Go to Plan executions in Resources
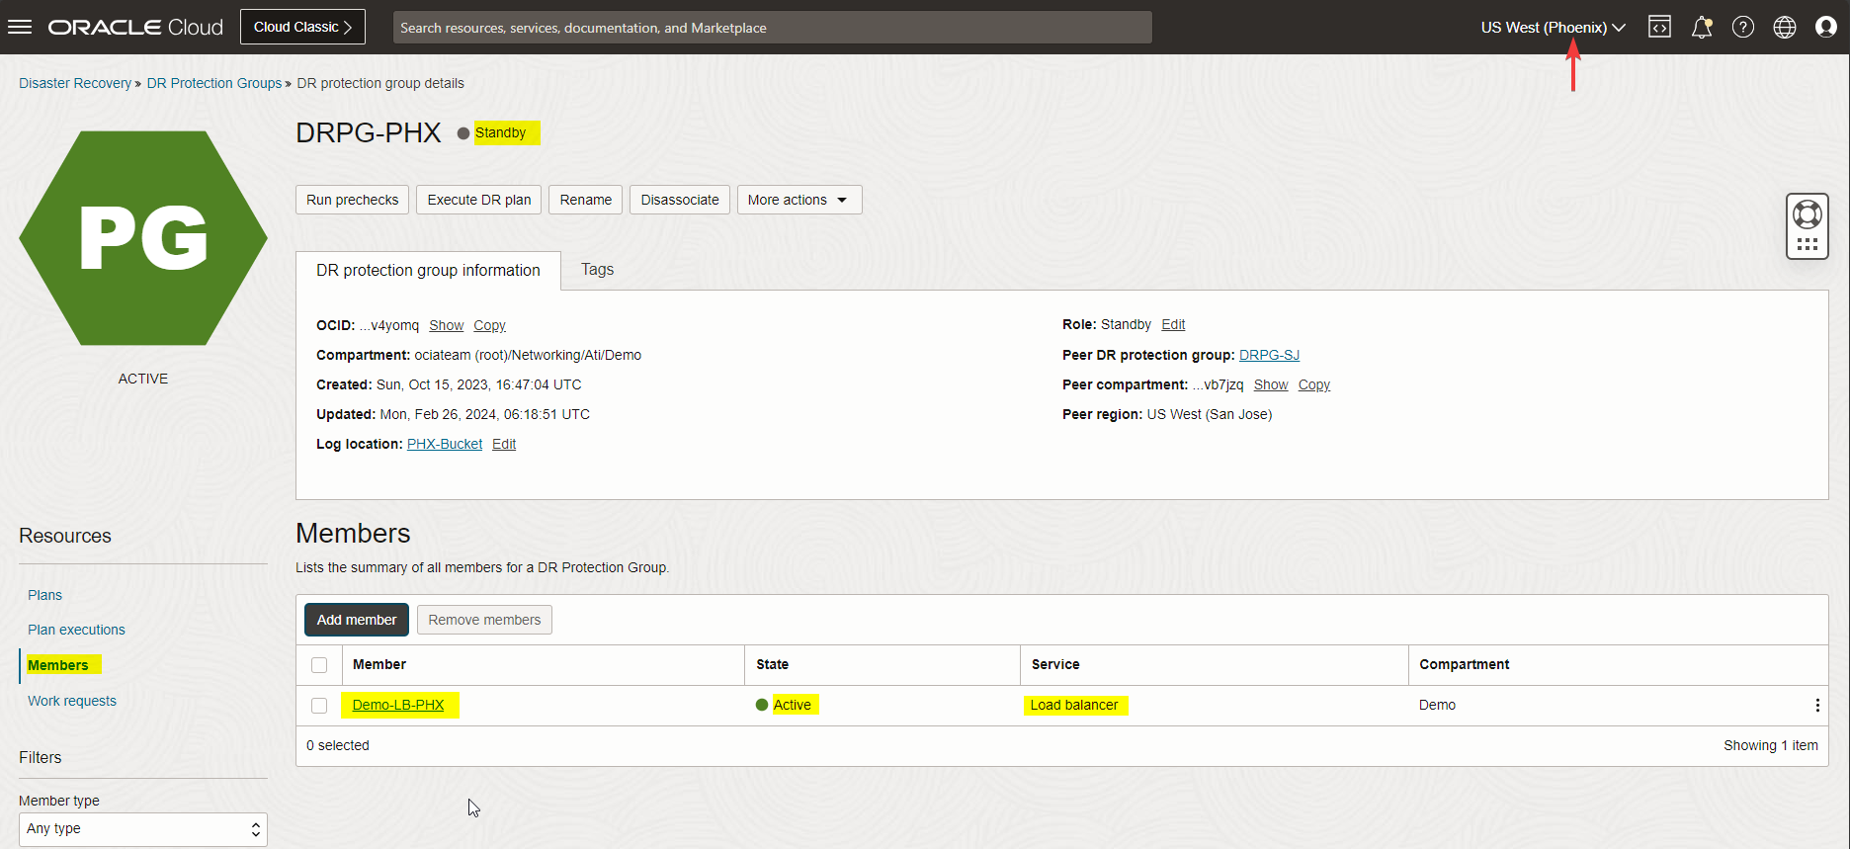 76,630
